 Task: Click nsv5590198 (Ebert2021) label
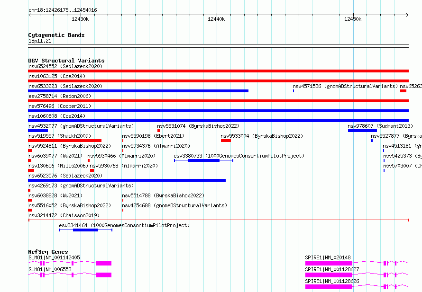pos(153,136)
